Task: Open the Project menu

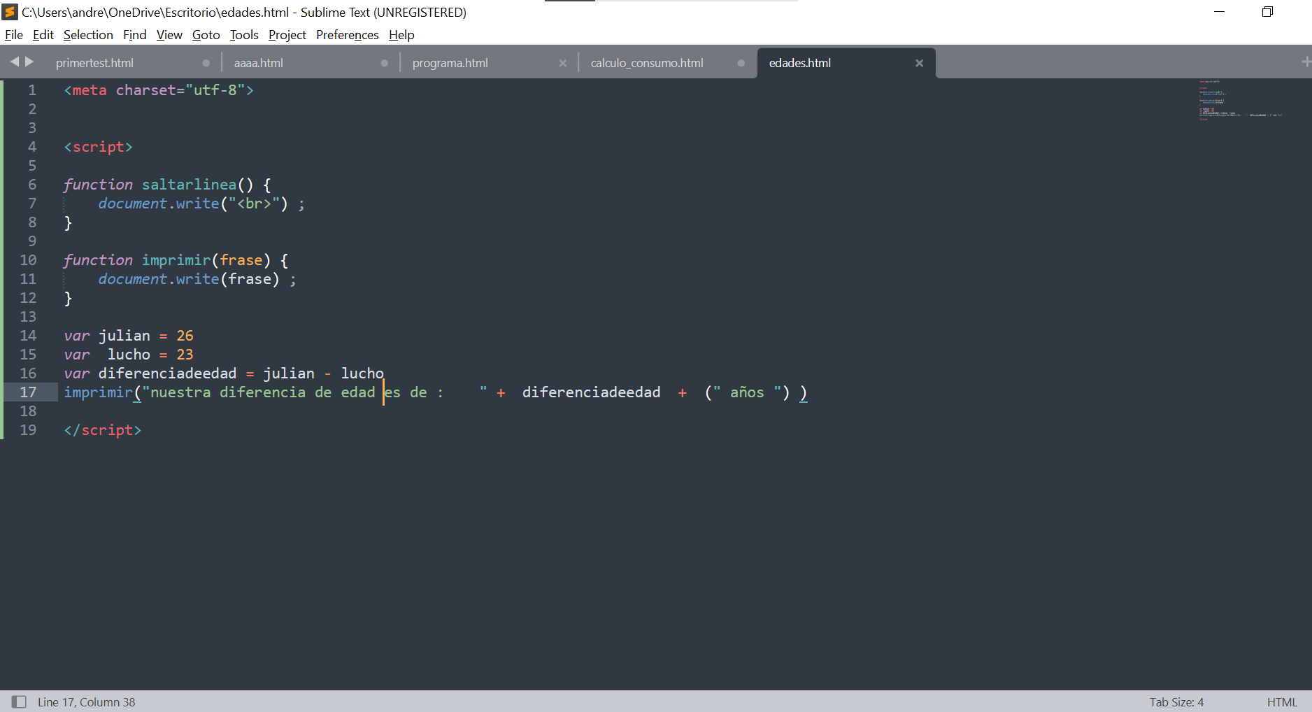Action: pyautogui.click(x=287, y=35)
